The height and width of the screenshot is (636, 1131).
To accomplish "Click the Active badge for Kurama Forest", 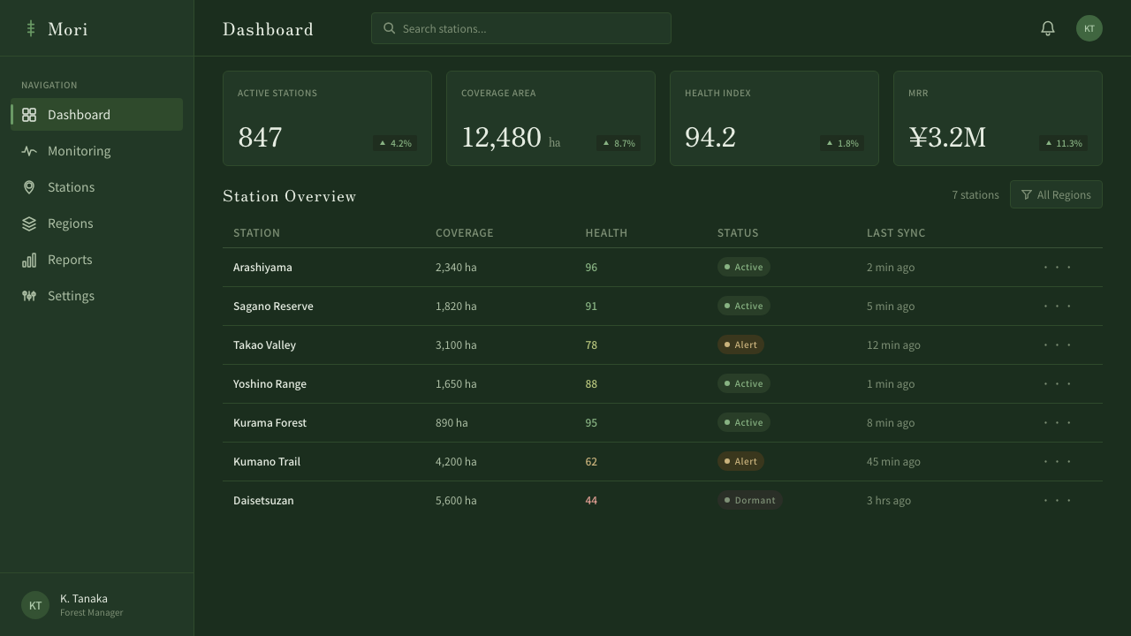I will point(743,422).
